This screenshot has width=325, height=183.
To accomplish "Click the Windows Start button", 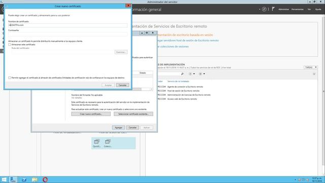I will (x=4, y=179).
